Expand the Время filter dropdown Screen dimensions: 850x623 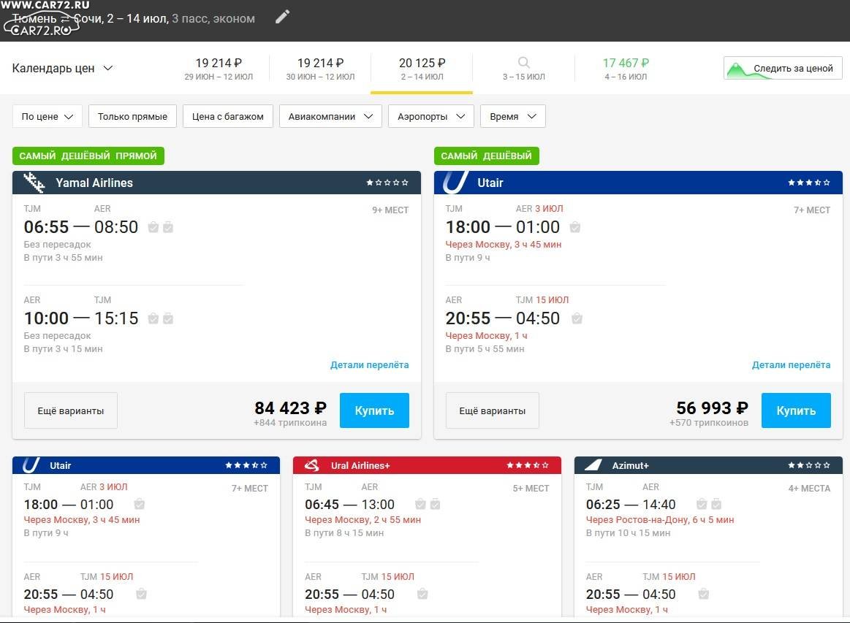point(513,116)
